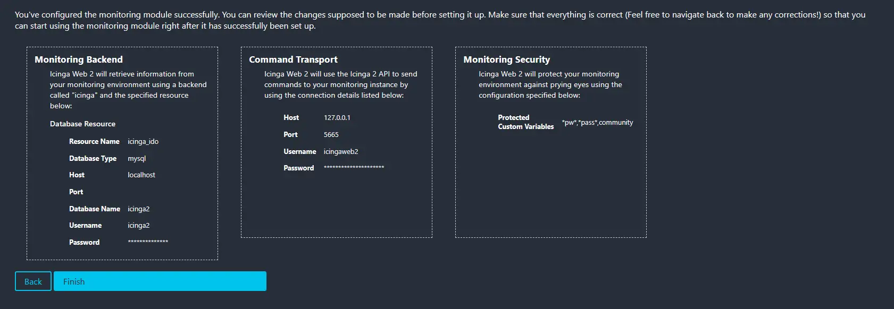The image size is (894, 309).
Task: Click the Resource Name label
Action: click(94, 142)
